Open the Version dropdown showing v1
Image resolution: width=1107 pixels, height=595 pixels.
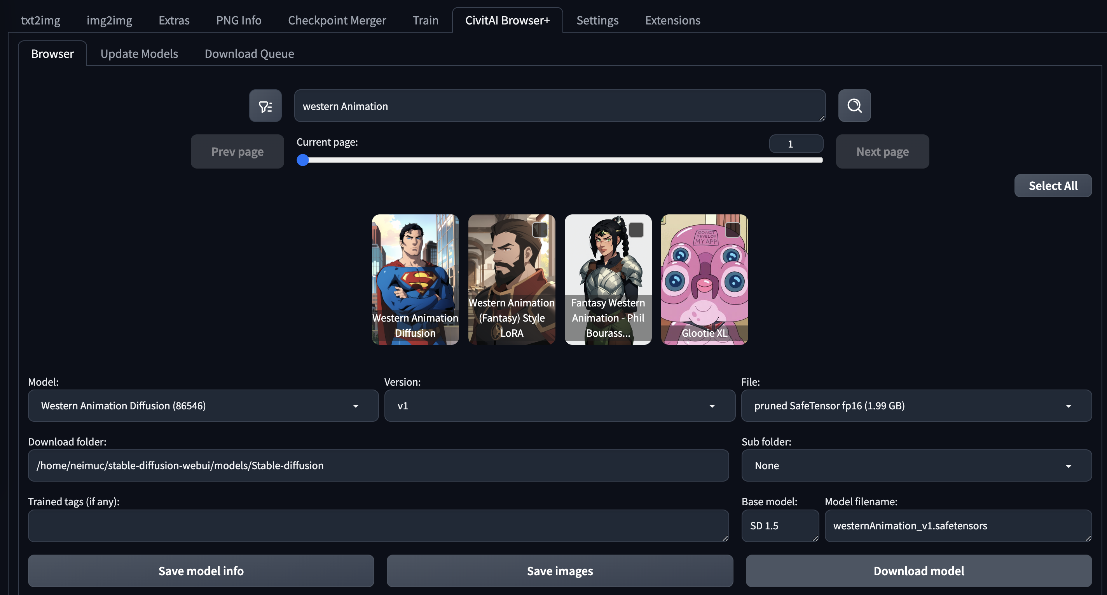coord(559,406)
